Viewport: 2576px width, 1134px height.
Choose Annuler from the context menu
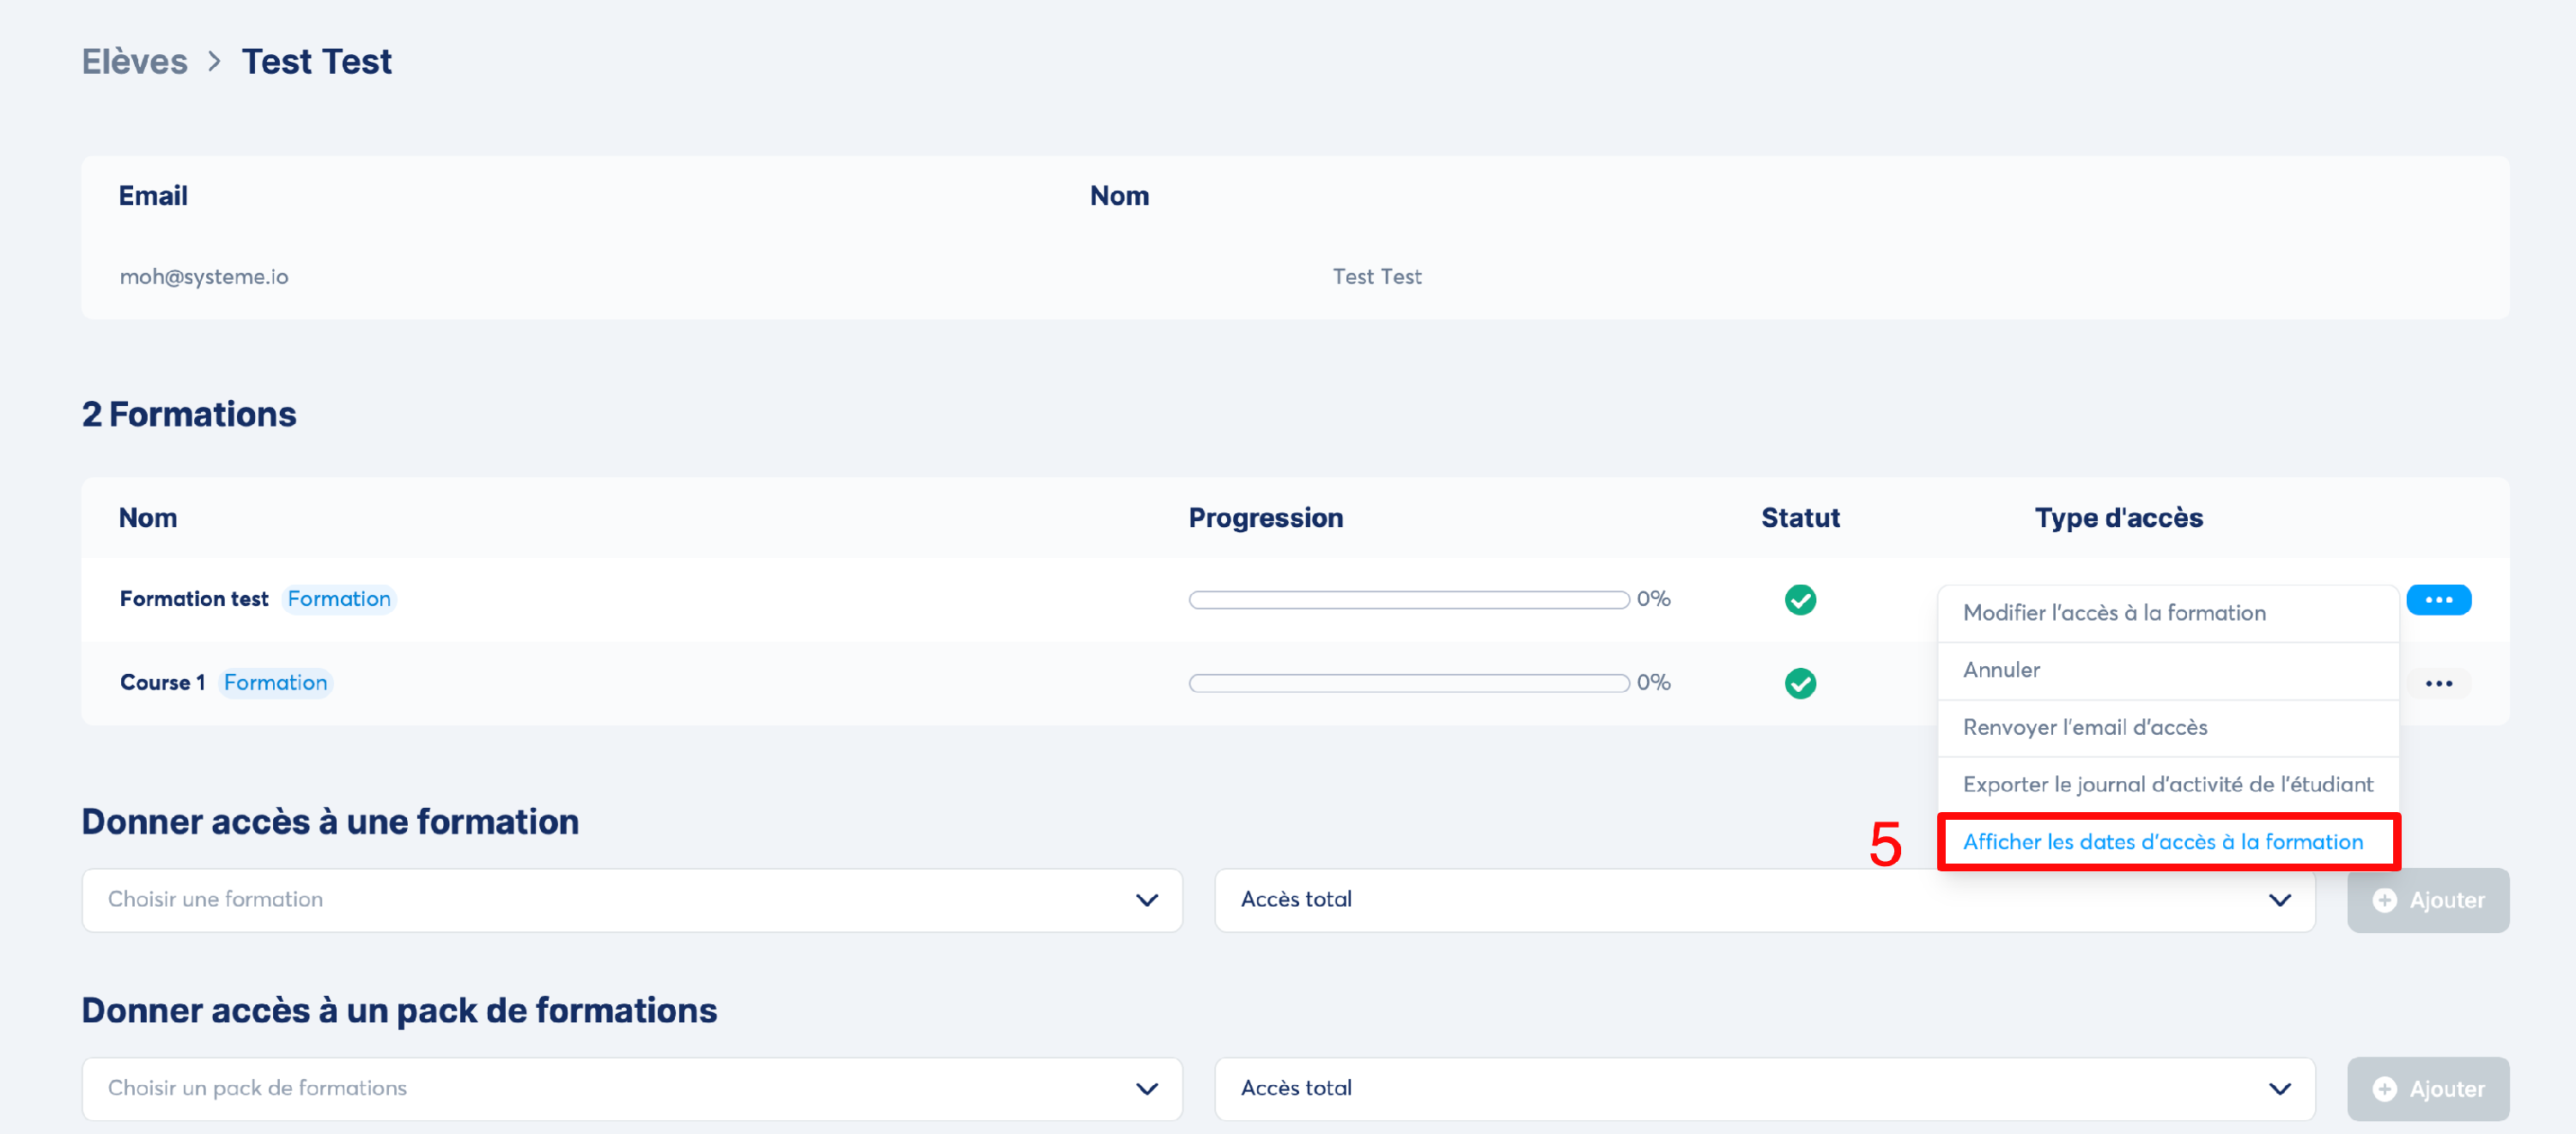(x=2001, y=670)
